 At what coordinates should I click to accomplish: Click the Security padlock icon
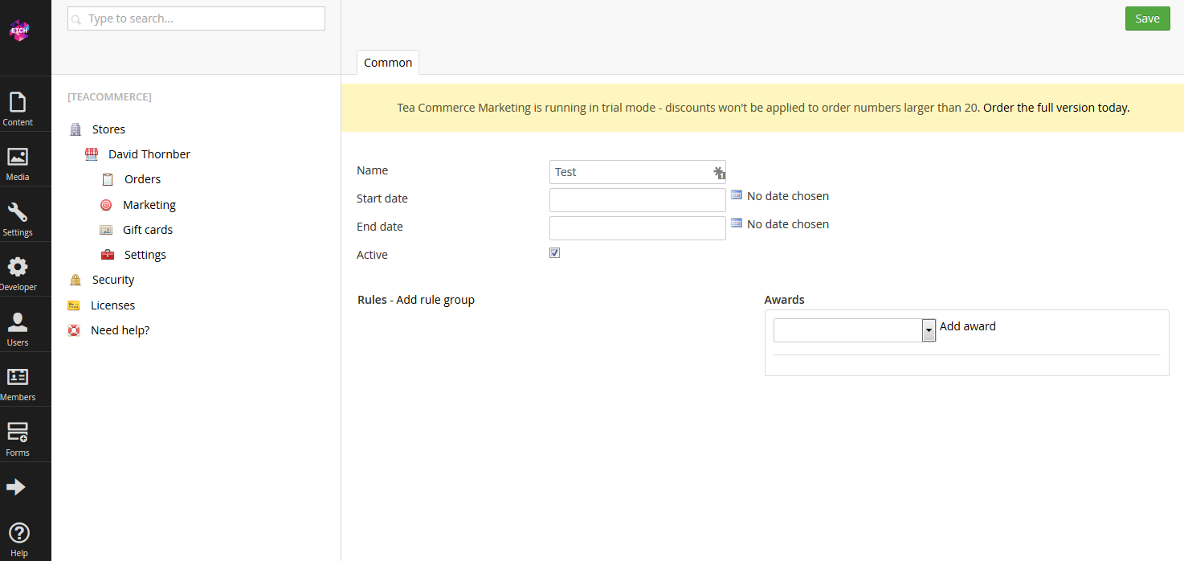[76, 280]
